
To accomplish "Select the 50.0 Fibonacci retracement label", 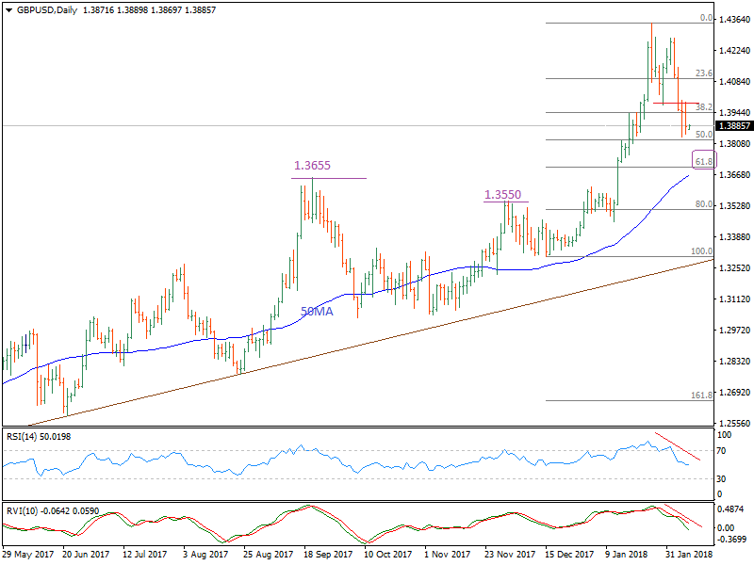I will pos(703,135).
